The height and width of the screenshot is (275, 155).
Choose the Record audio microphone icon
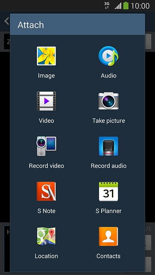(x=108, y=146)
